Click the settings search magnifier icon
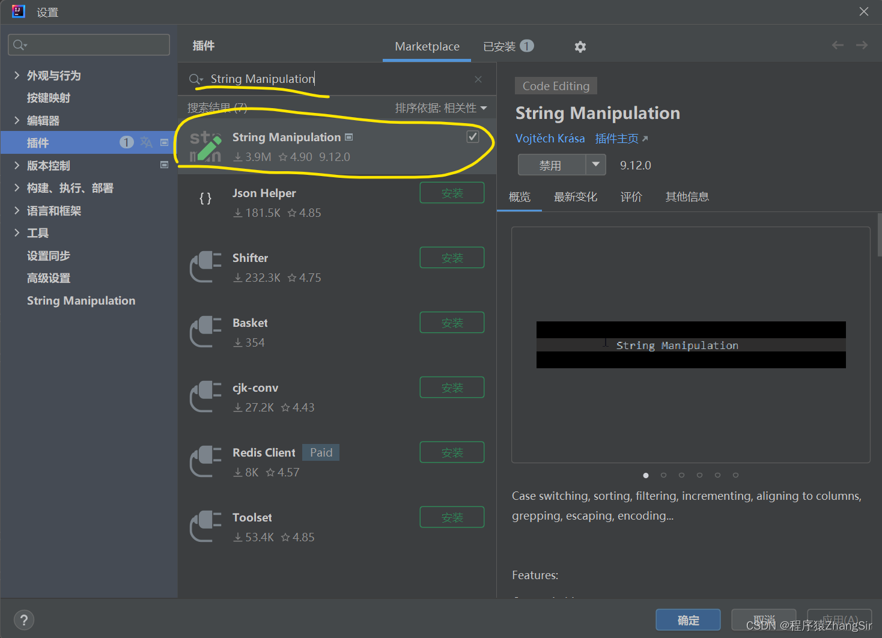The width and height of the screenshot is (882, 638). (x=20, y=45)
